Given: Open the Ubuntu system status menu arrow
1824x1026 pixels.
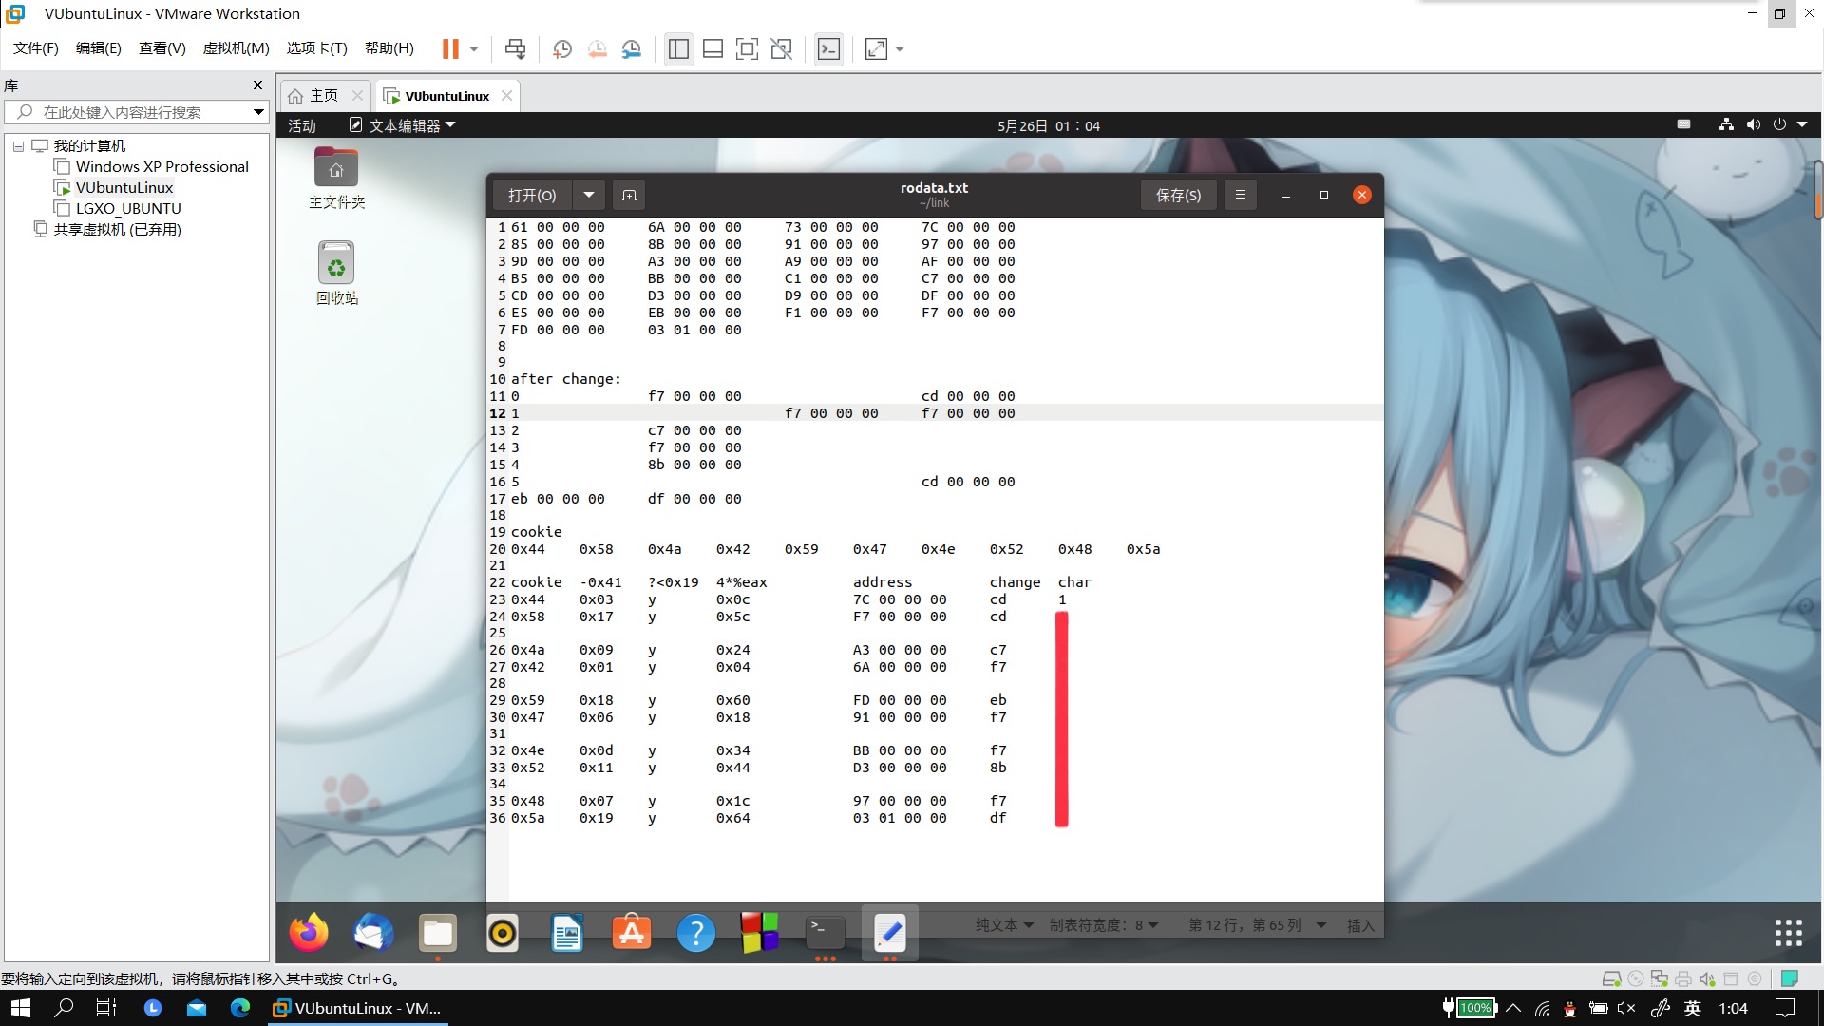Looking at the screenshot, I should click(x=1802, y=124).
